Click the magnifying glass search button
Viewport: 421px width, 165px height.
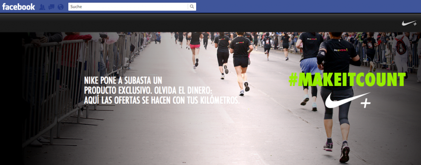(x=192, y=7)
